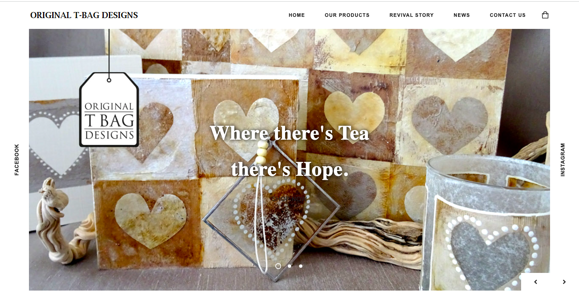Click the "Where there's Tea" headline

(x=289, y=133)
